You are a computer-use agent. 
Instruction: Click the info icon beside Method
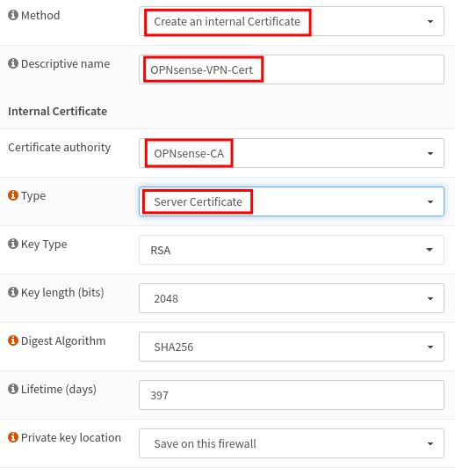(x=13, y=15)
